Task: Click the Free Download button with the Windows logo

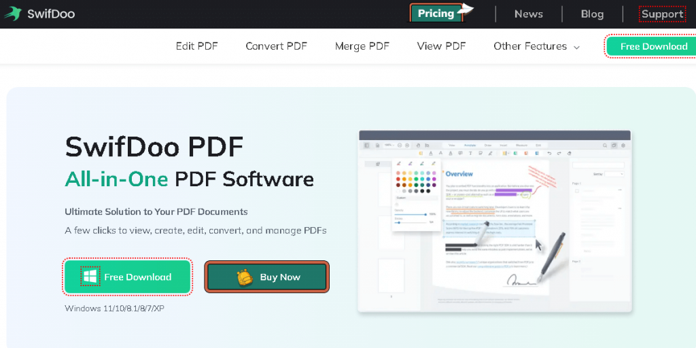Action: [x=127, y=277]
